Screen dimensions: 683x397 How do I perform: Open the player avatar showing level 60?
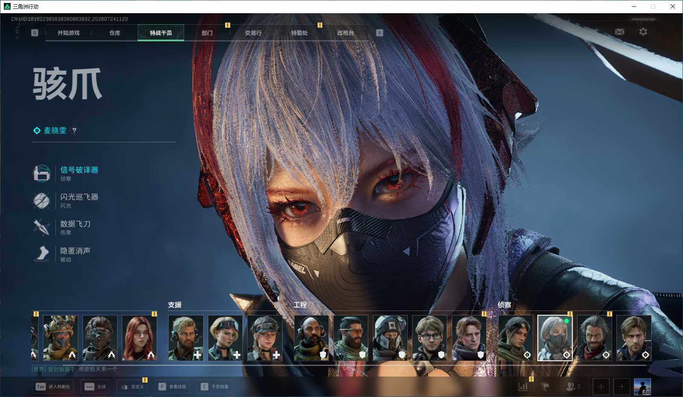click(642, 387)
